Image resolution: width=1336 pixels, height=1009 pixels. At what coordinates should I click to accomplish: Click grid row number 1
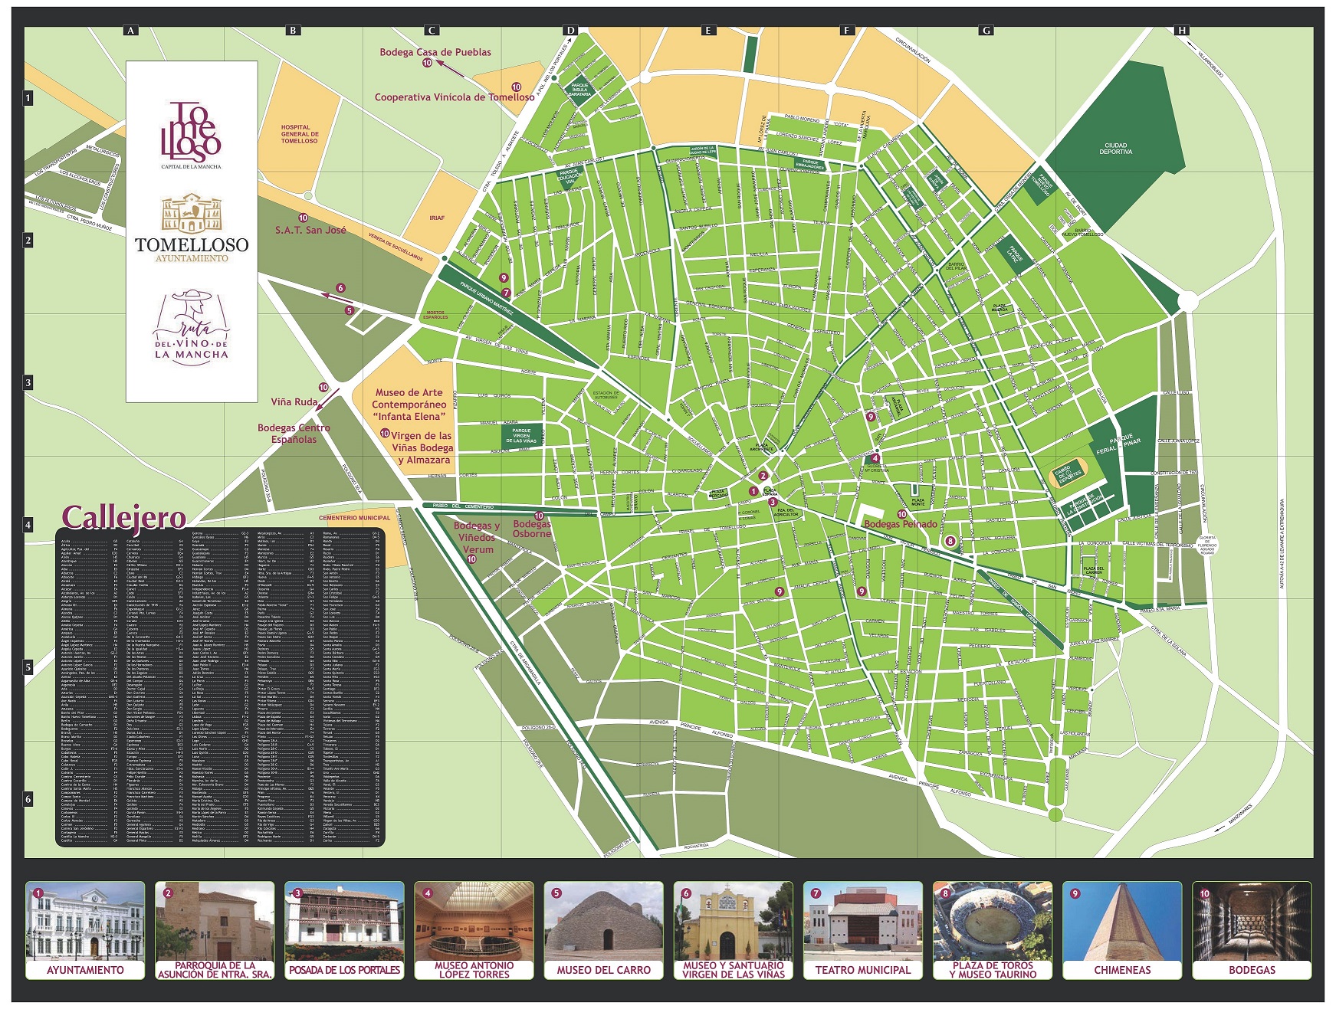coord(28,98)
